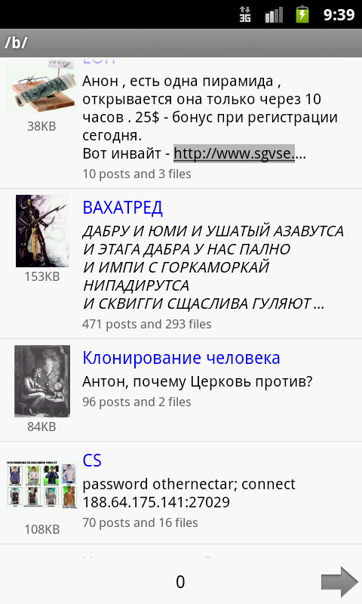Follow the http://www.sgvse link
362x604 pixels.
pyautogui.click(x=235, y=153)
